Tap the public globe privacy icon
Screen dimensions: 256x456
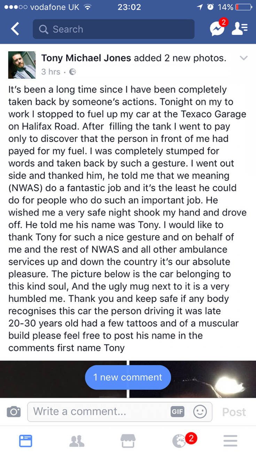click(72, 72)
